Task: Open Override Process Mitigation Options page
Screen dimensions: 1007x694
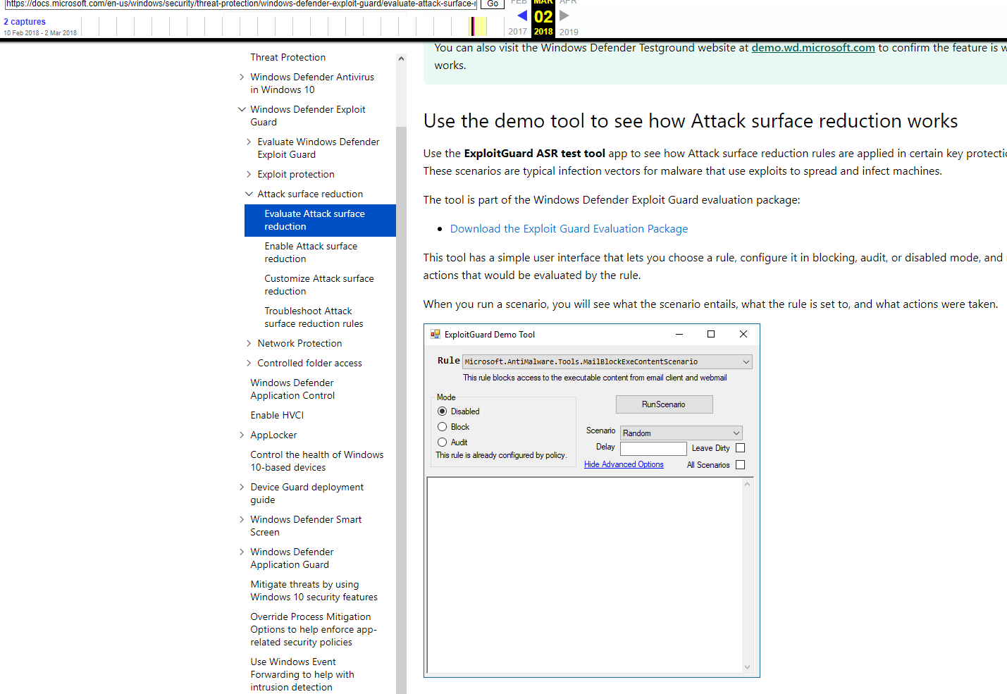Action: point(314,629)
